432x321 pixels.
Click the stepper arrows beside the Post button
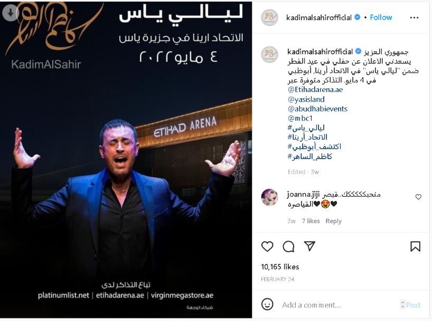(x=402, y=305)
